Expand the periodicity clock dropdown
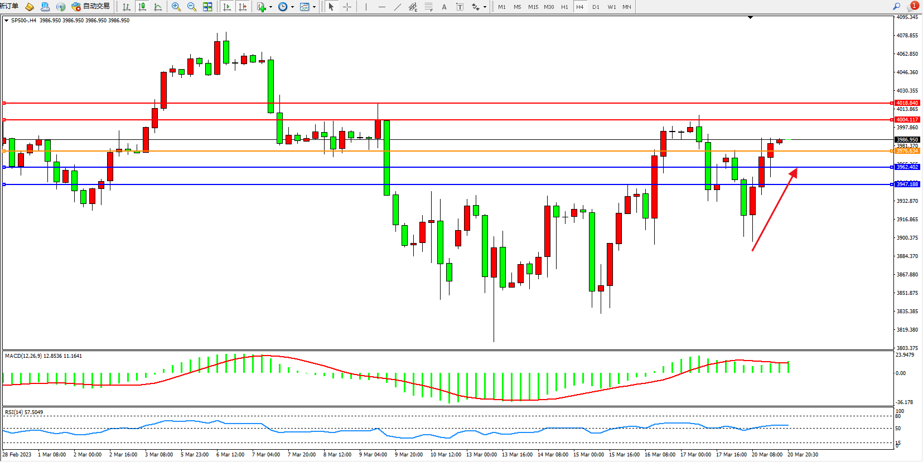923x462 pixels. (x=292, y=7)
